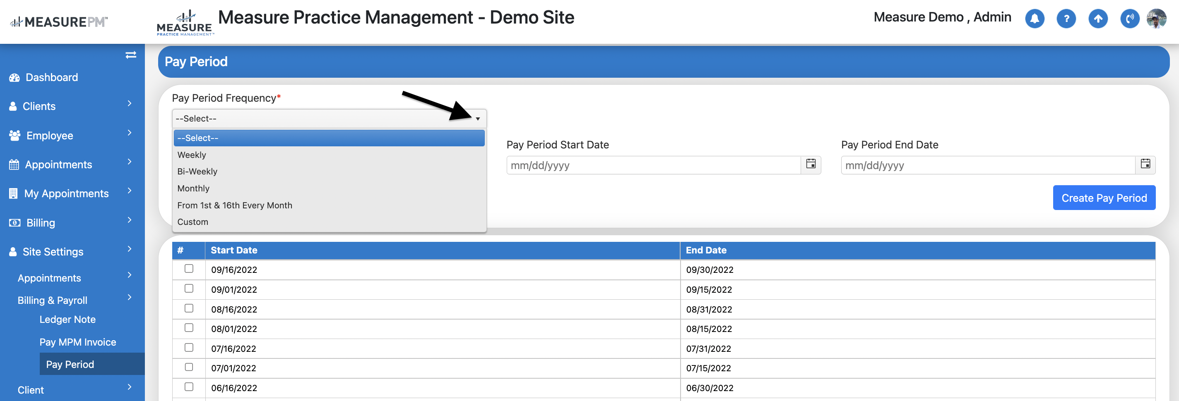Click the Site Settings person icon
Screen dimensions: 1179x401
[x=13, y=252]
